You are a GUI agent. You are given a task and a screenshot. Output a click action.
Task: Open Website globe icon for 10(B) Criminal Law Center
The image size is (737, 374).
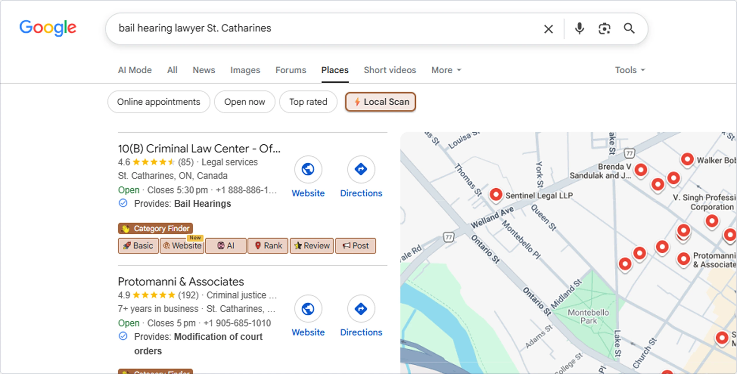(x=308, y=169)
